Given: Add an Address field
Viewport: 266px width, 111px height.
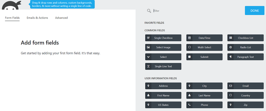Looking at the screenshot, I should click(x=163, y=86).
